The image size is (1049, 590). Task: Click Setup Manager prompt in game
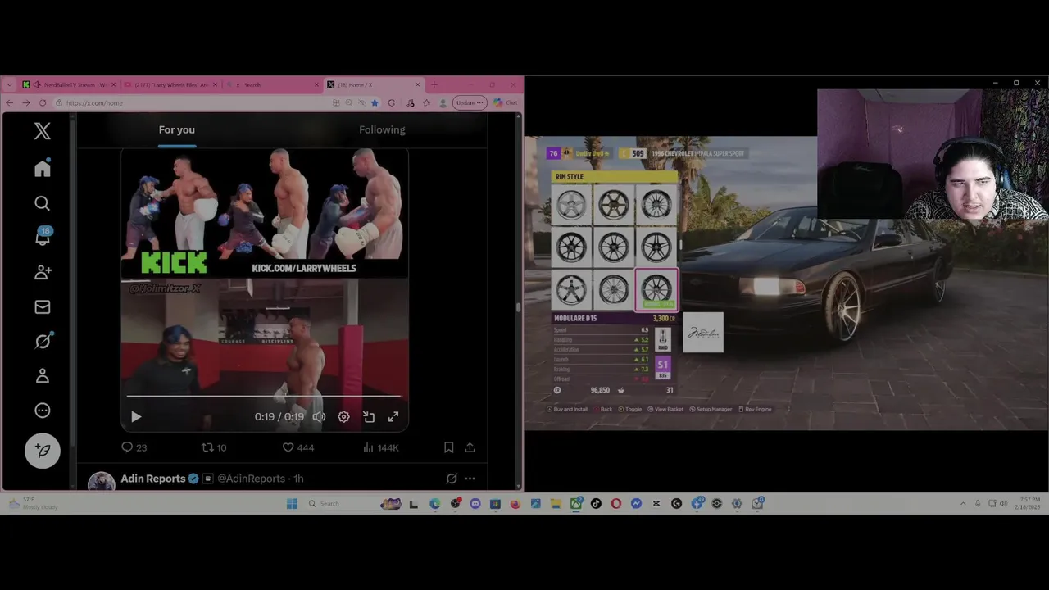(x=711, y=409)
